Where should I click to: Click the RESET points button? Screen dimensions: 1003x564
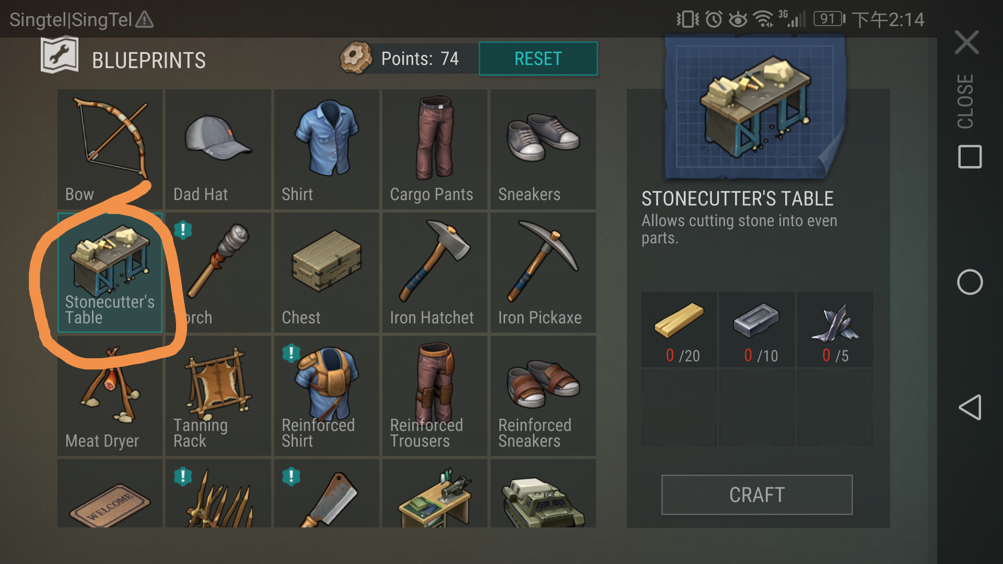click(538, 58)
